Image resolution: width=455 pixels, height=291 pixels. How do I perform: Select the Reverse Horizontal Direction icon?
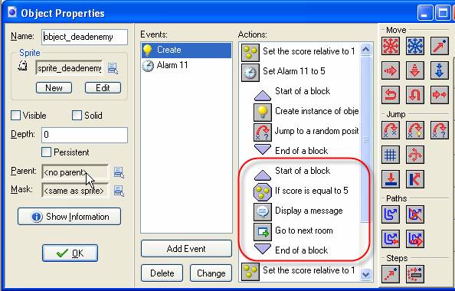pos(391,95)
